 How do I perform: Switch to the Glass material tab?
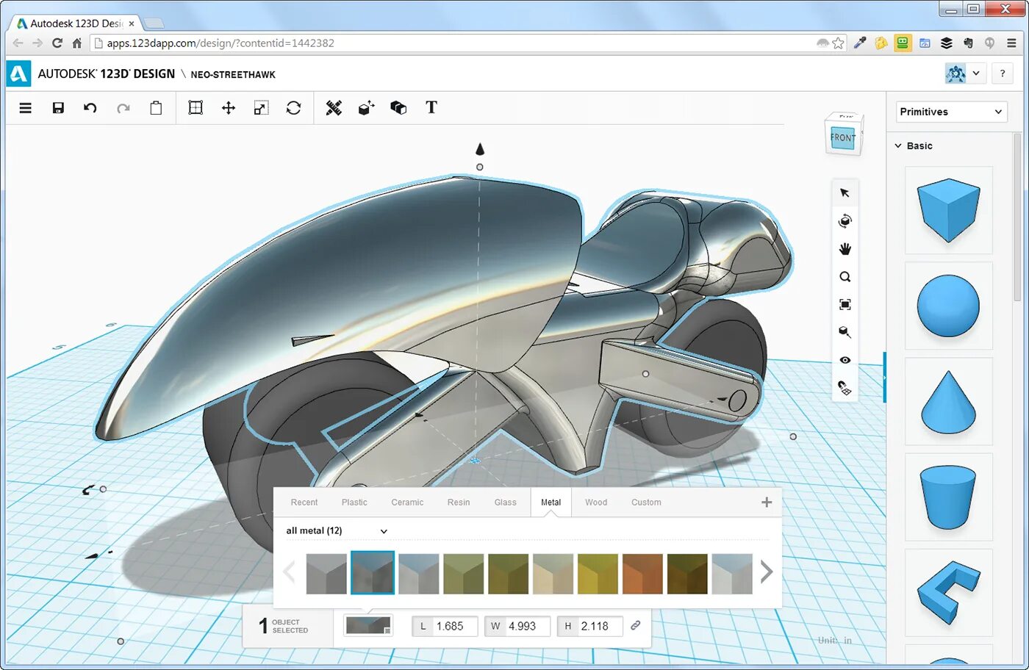pos(506,502)
